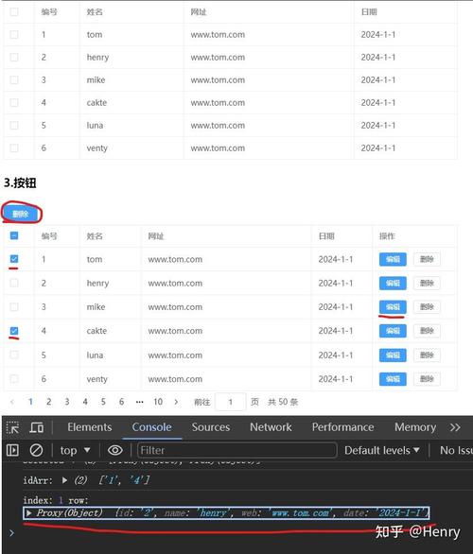The width and height of the screenshot is (473, 554).
Task: Go to pagination page 6
Action: coord(121,402)
